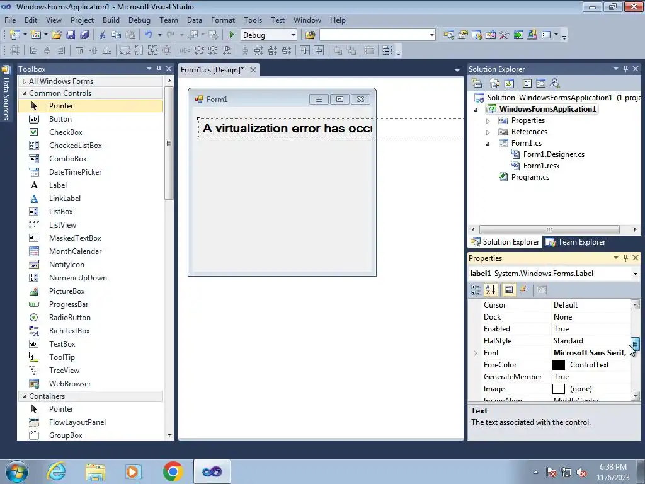Click the Image property empty swatch

click(x=558, y=389)
